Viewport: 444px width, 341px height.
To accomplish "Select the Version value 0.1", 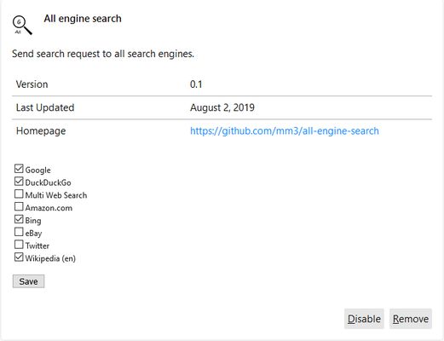I will pyautogui.click(x=196, y=84).
